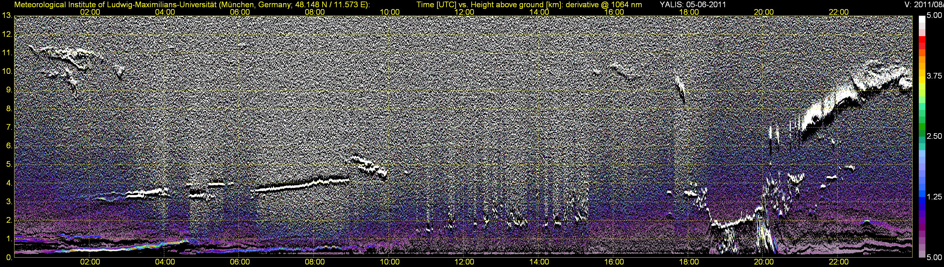Screen dimensions: 944x267
Task: Pick the yellow segment of the color scale
Action: tap(922, 80)
